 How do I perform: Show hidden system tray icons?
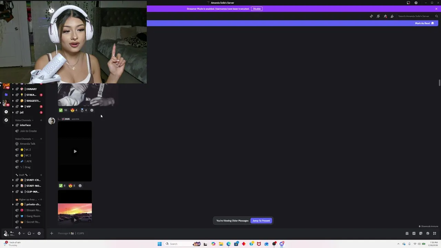(399, 244)
